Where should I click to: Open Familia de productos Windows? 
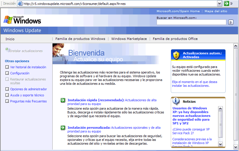pyautogui.click(x=80, y=39)
